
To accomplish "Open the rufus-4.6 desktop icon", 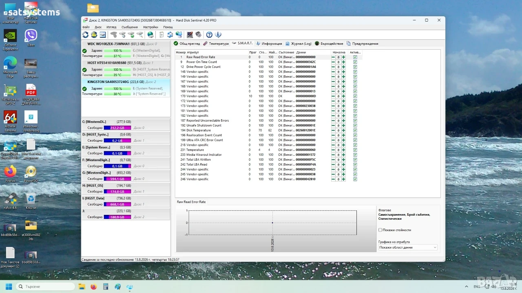I will (x=10, y=201).
